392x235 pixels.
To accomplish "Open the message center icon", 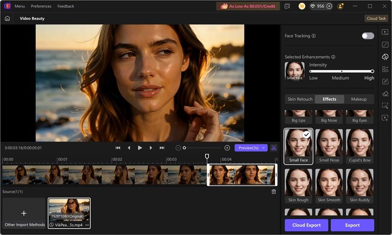I will pos(287,6).
